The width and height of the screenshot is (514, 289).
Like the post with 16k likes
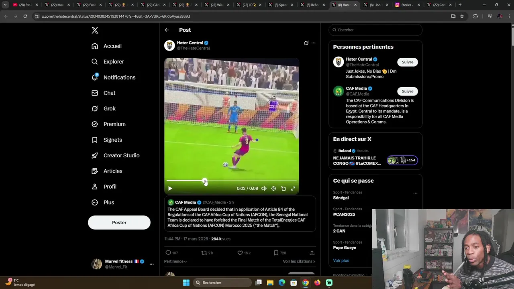tap(244, 253)
